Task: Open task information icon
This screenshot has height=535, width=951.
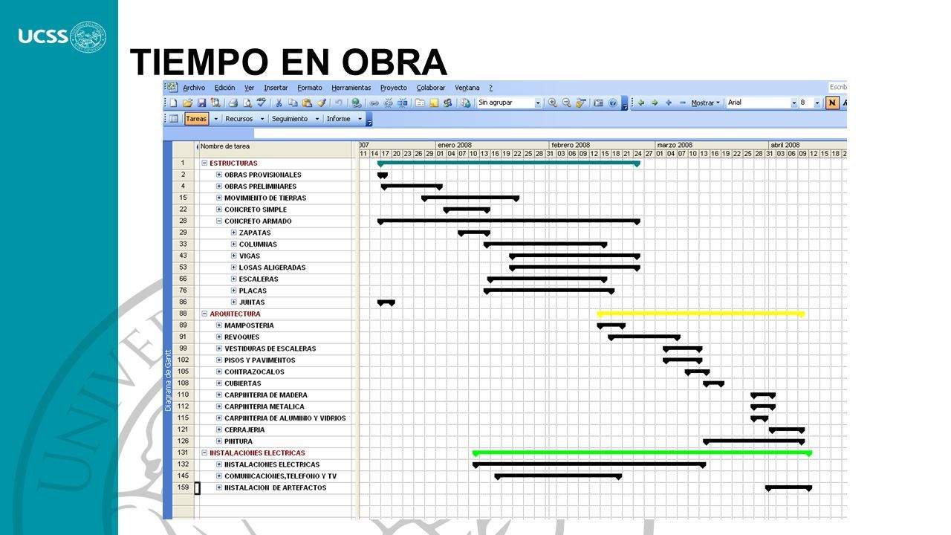Action: tap(420, 103)
